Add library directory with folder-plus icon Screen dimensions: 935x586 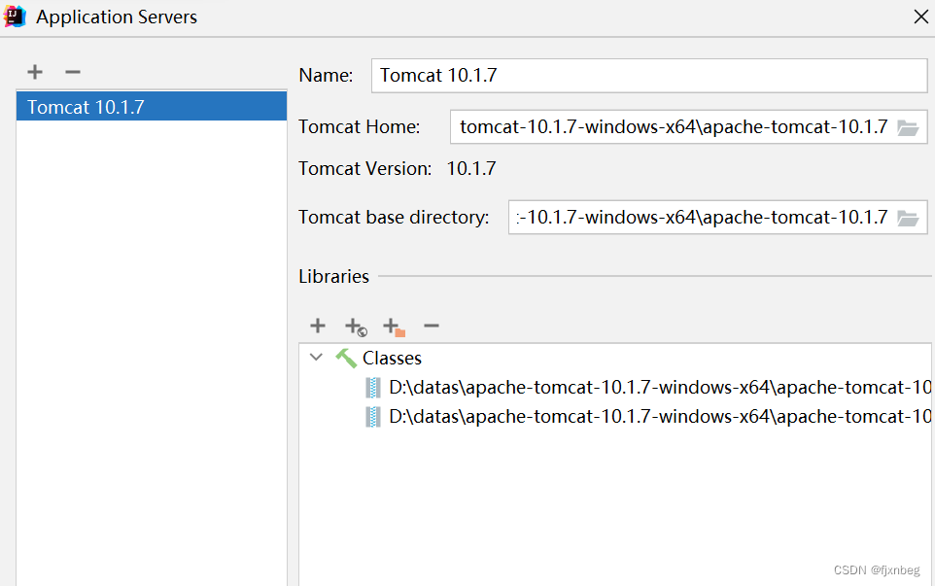tap(394, 327)
